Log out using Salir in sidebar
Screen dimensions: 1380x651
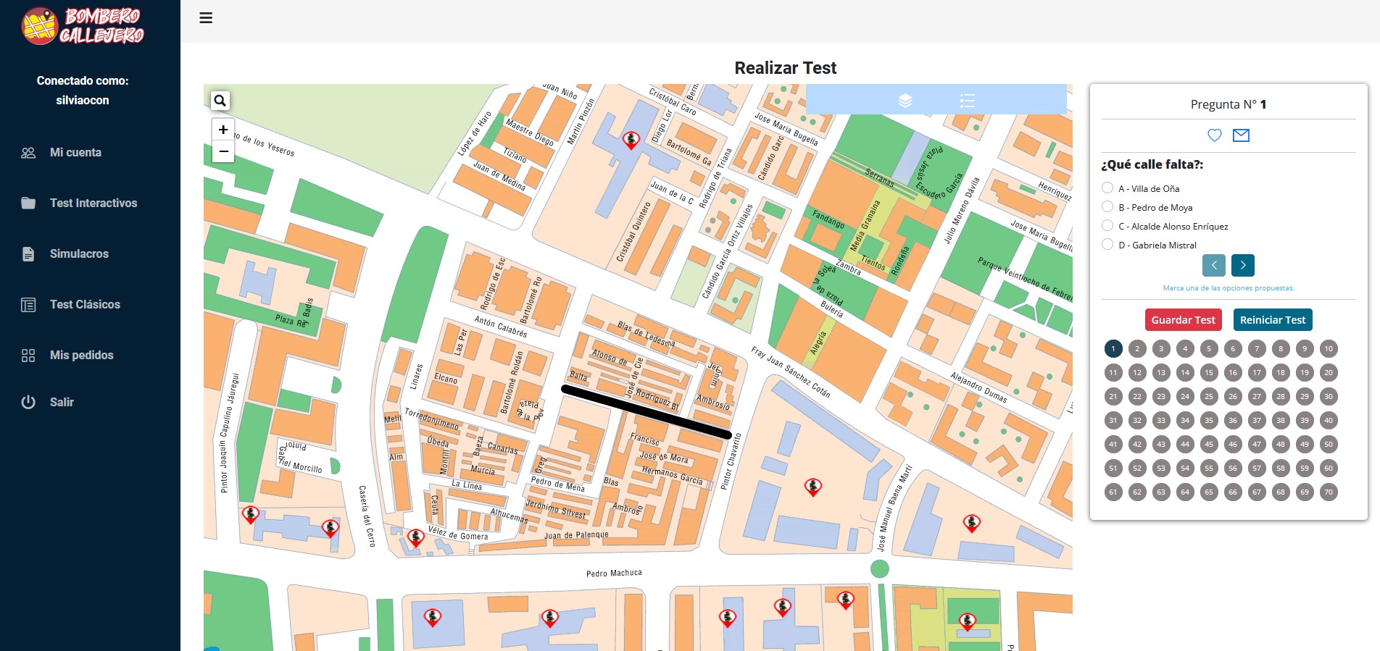click(x=62, y=403)
